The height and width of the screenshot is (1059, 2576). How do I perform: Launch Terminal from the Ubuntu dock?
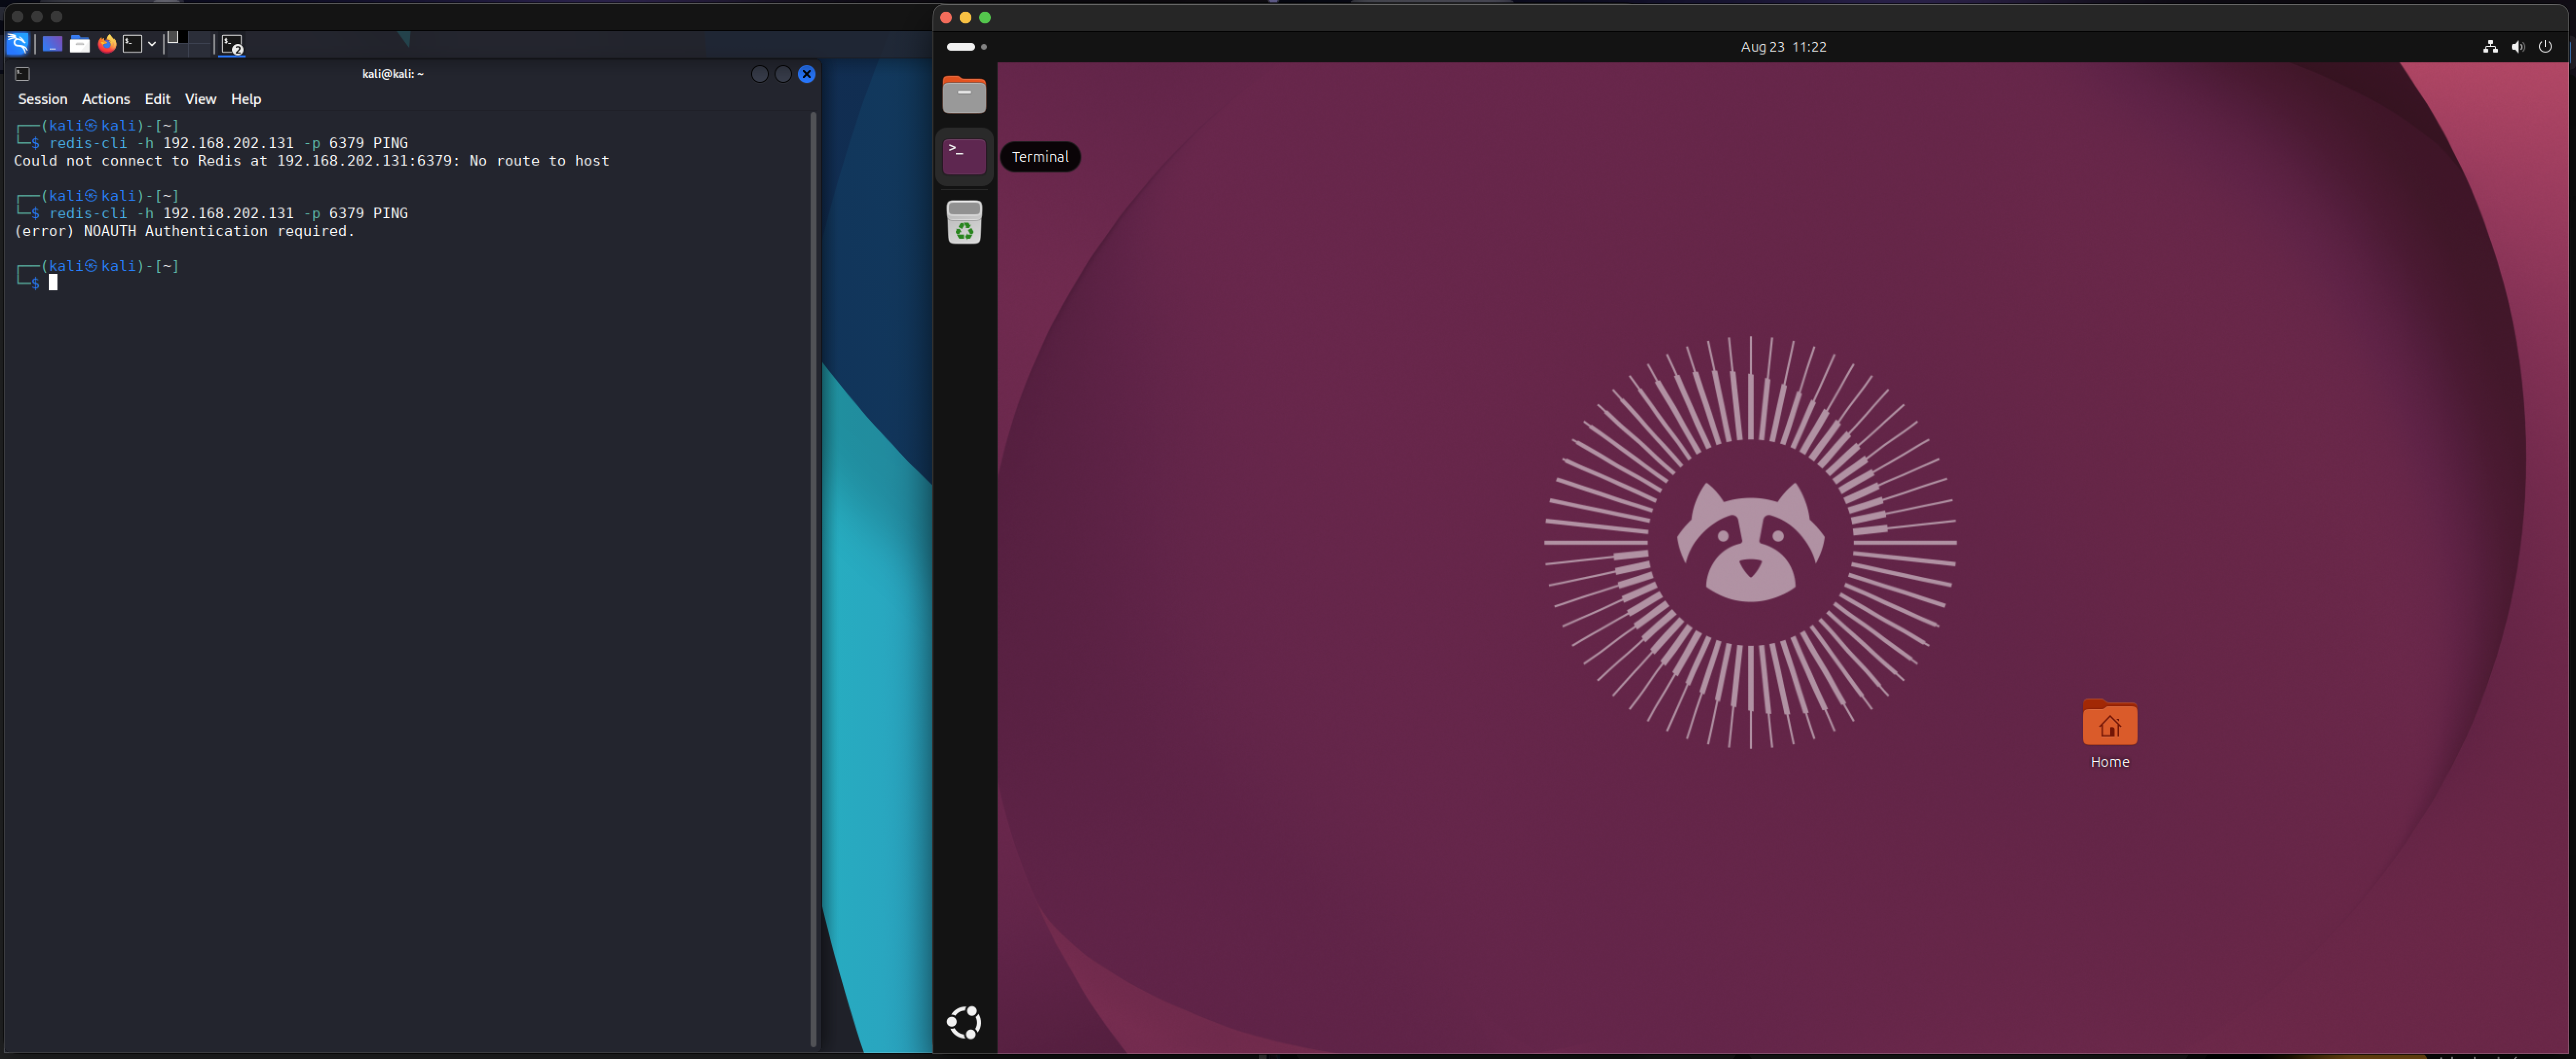point(964,157)
